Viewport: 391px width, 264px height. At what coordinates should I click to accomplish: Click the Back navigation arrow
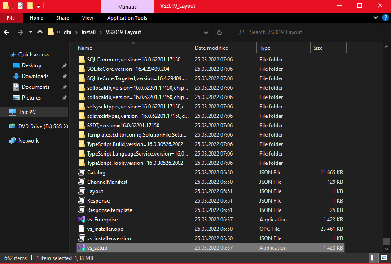click(x=7, y=32)
